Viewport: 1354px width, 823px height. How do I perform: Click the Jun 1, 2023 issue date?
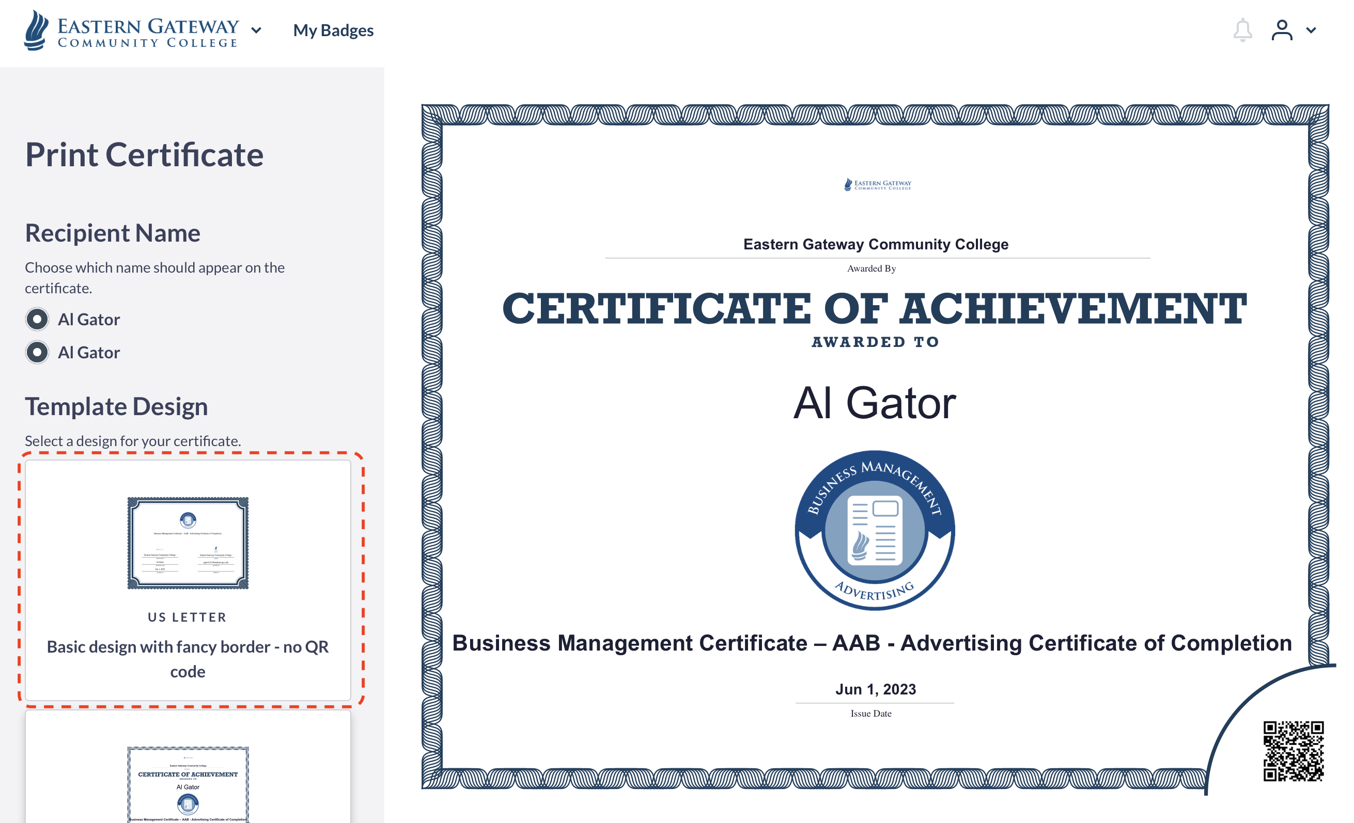pyautogui.click(x=876, y=689)
